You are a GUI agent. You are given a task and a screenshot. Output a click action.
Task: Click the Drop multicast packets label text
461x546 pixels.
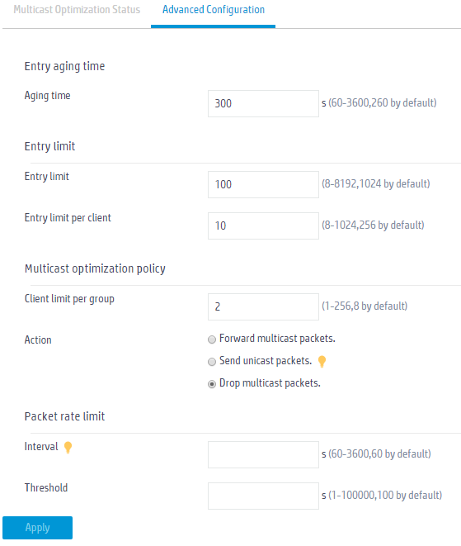coord(270,383)
